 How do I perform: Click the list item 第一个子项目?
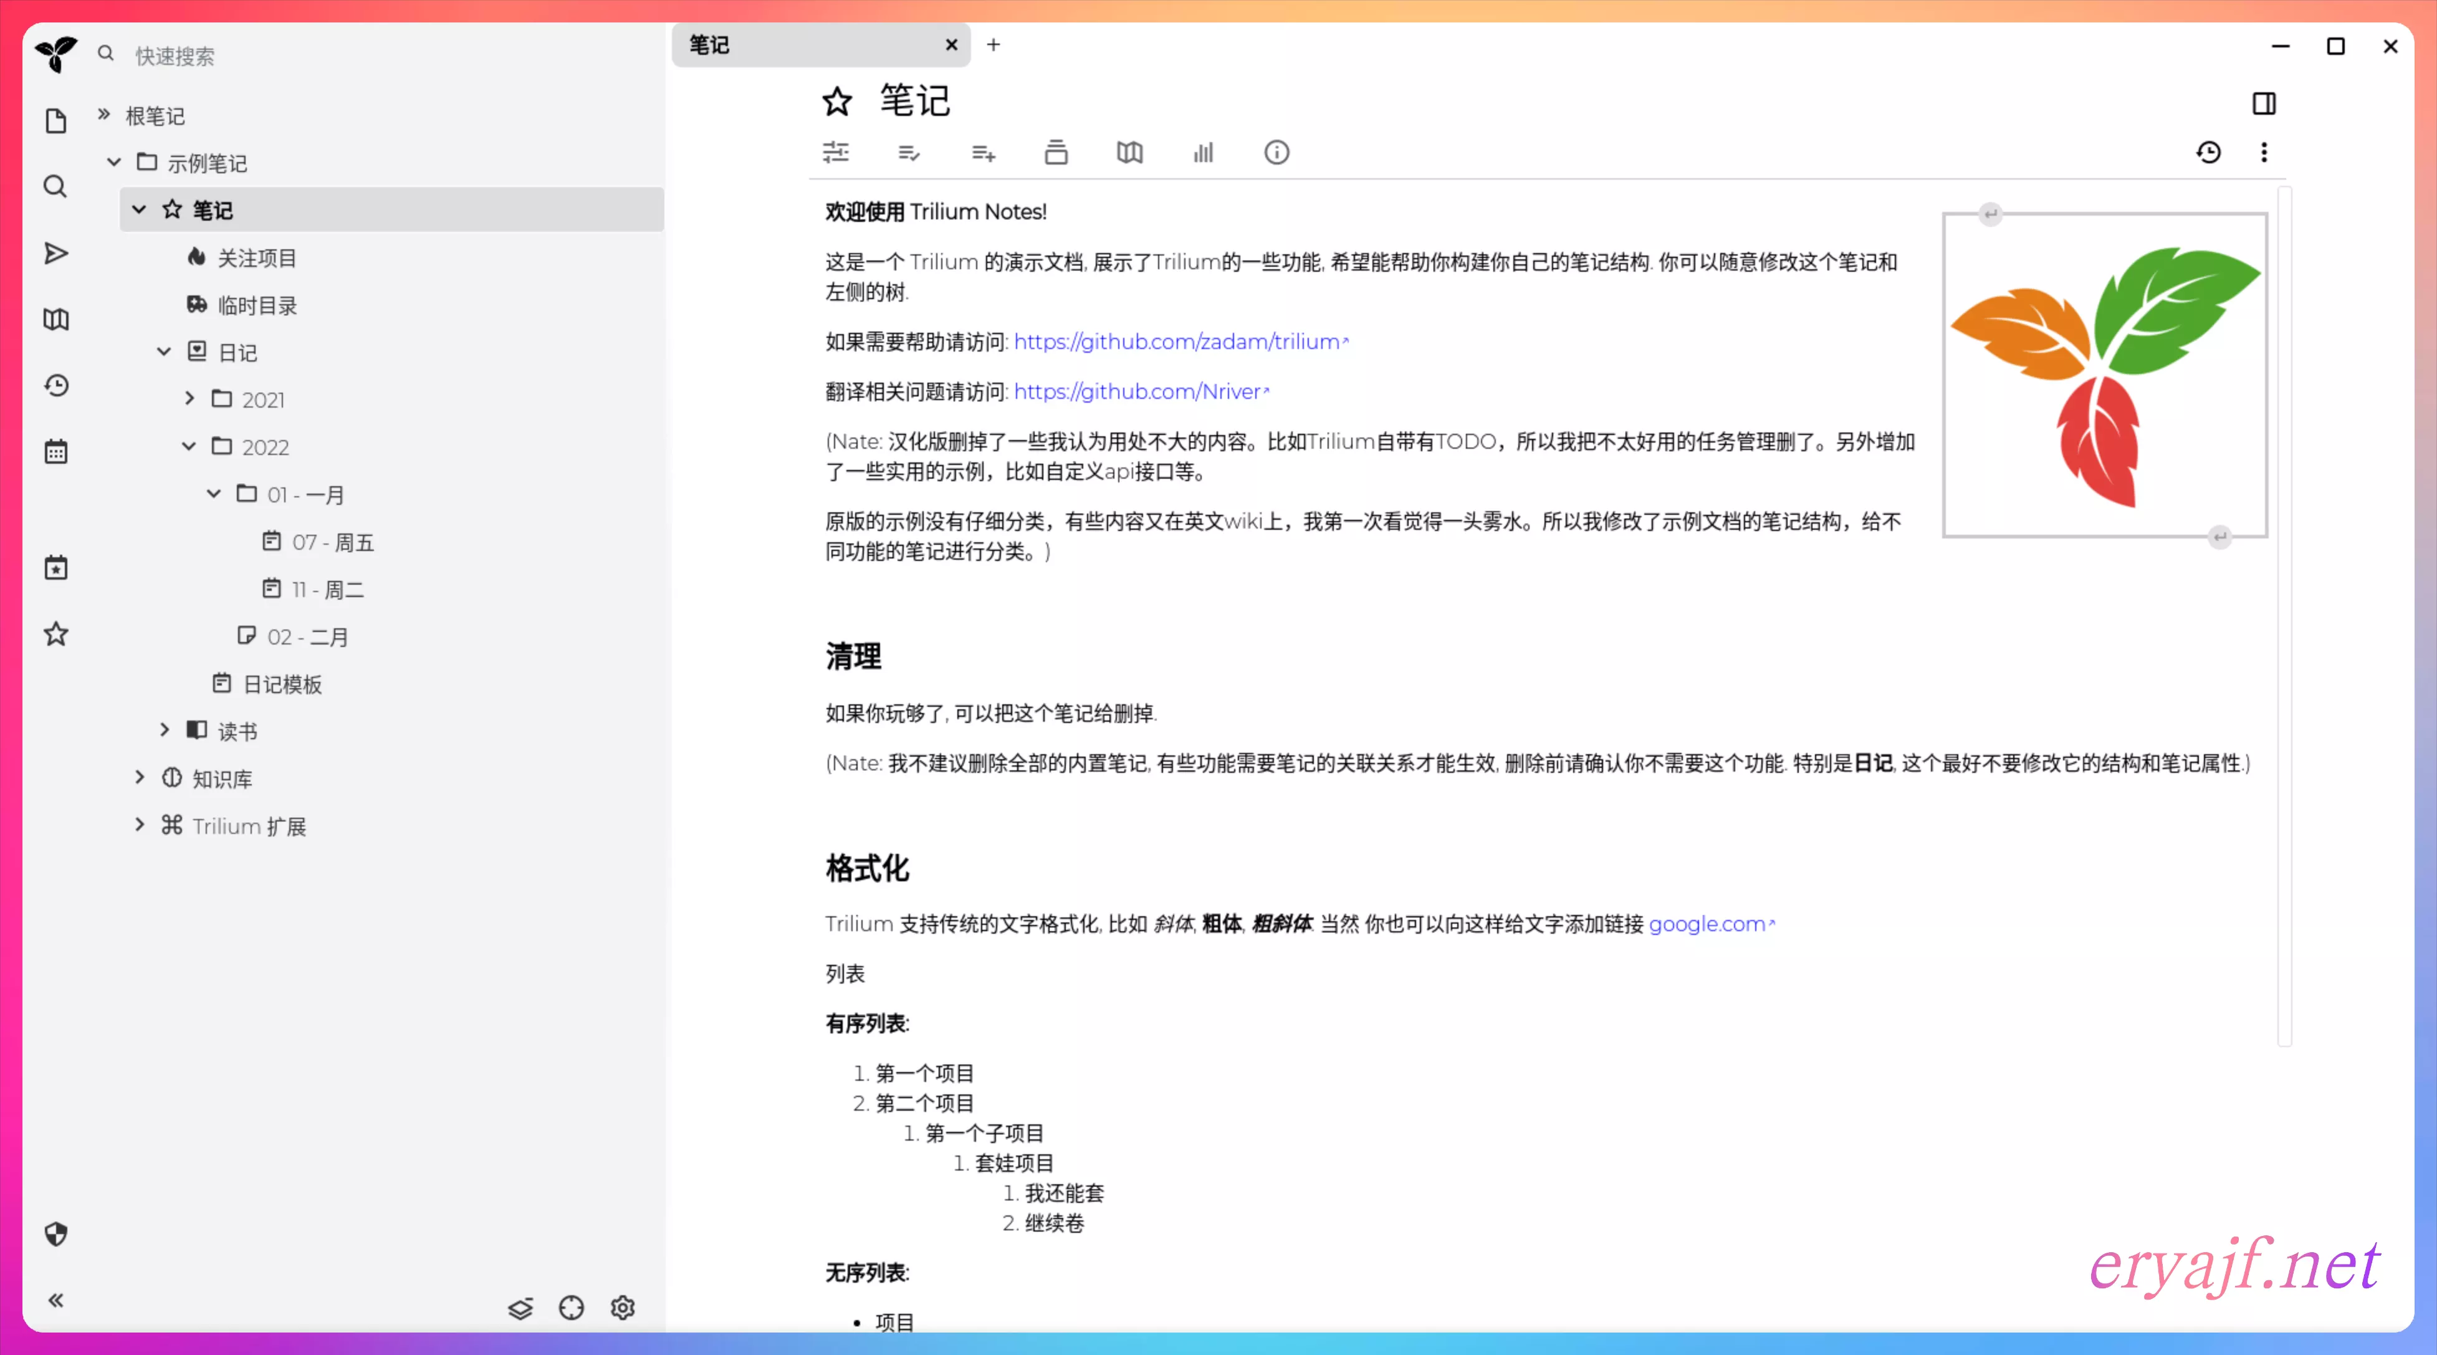pos(985,1132)
